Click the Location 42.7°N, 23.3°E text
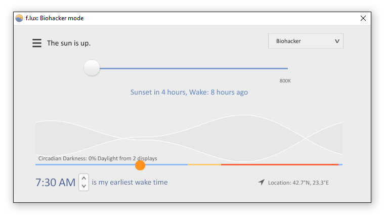 [x=298, y=183]
